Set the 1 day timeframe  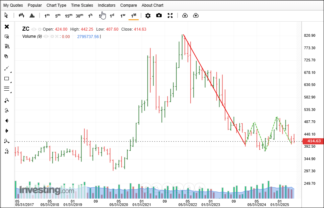(x=112, y=16)
